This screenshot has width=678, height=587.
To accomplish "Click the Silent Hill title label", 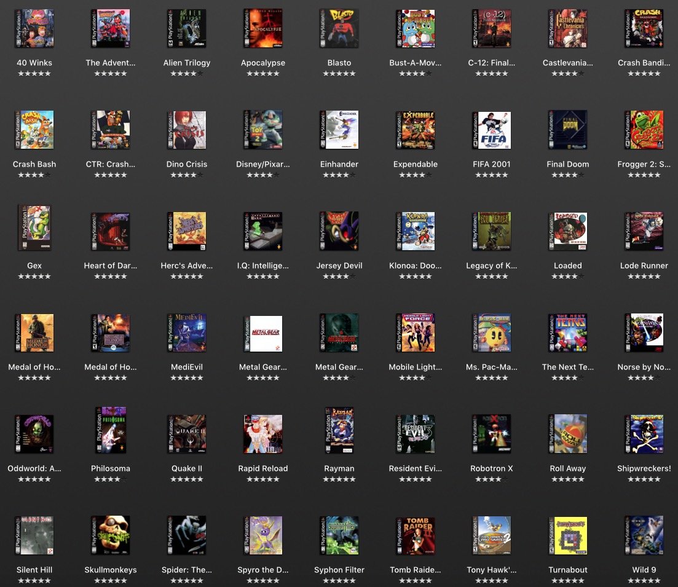I will pyautogui.click(x=34, y=570).
